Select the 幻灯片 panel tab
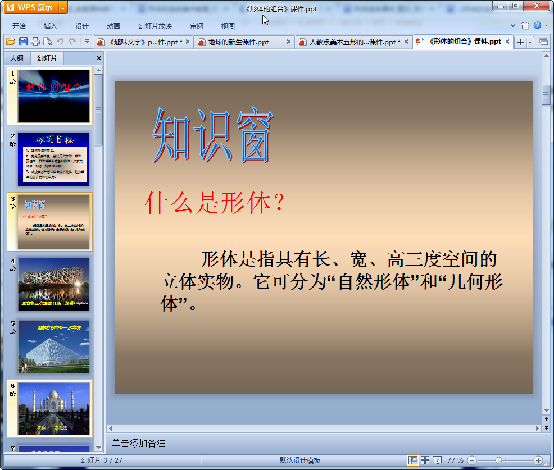The height and width of the screenshot is (470, 554). coord(47,58)
